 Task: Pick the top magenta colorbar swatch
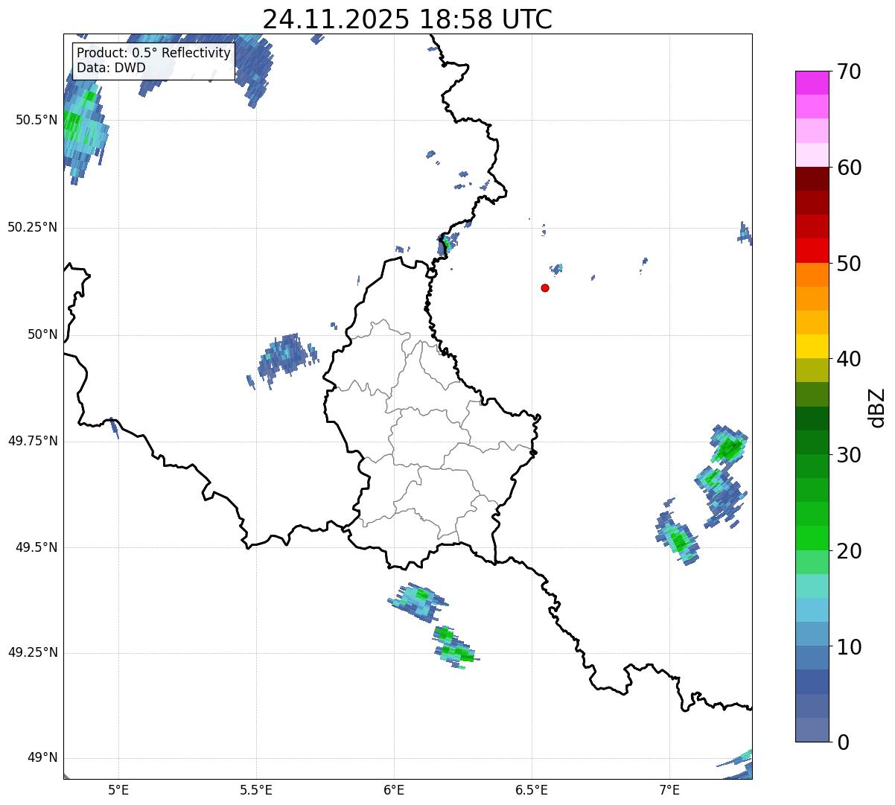[x=812, y=83]
